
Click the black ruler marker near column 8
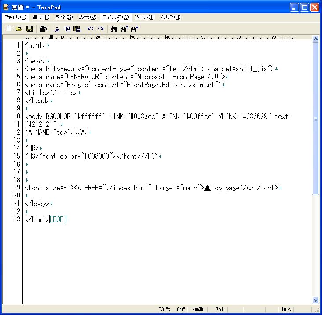click(x=51, y=37)
